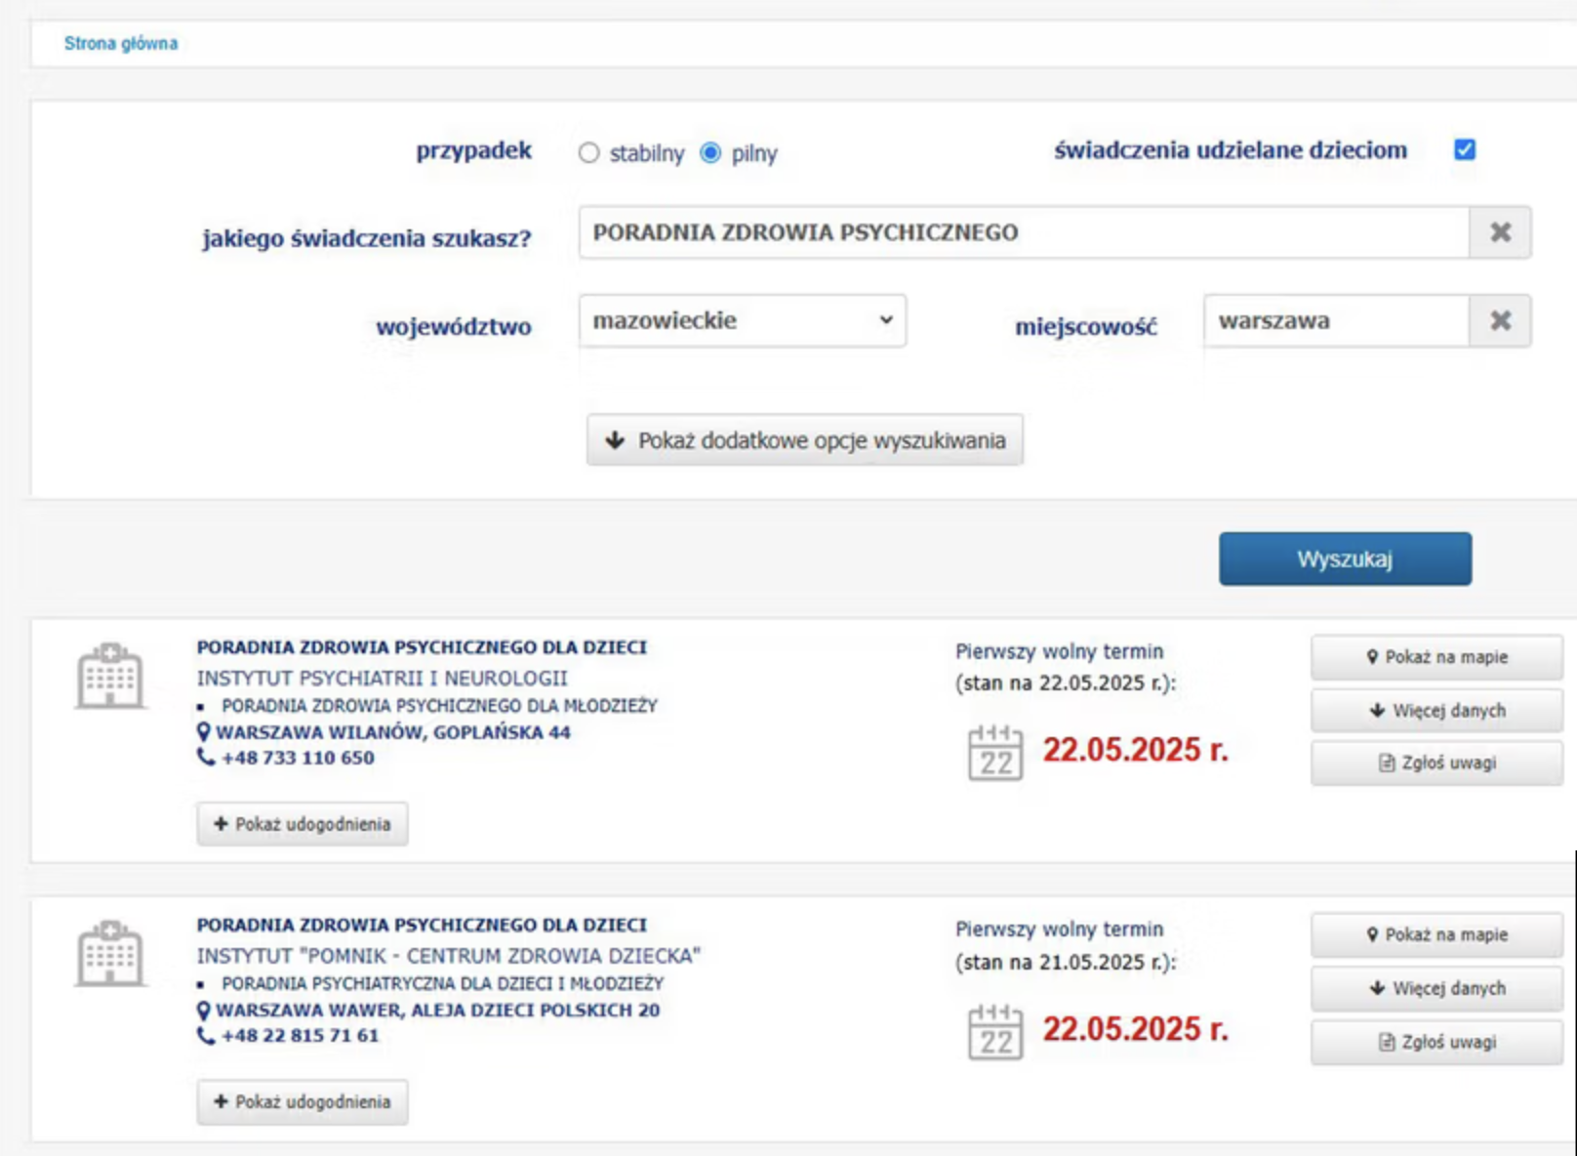The image size is (1577, 1156).
Task: Select the pilny radio button
Action: click(x=710, y=153)
